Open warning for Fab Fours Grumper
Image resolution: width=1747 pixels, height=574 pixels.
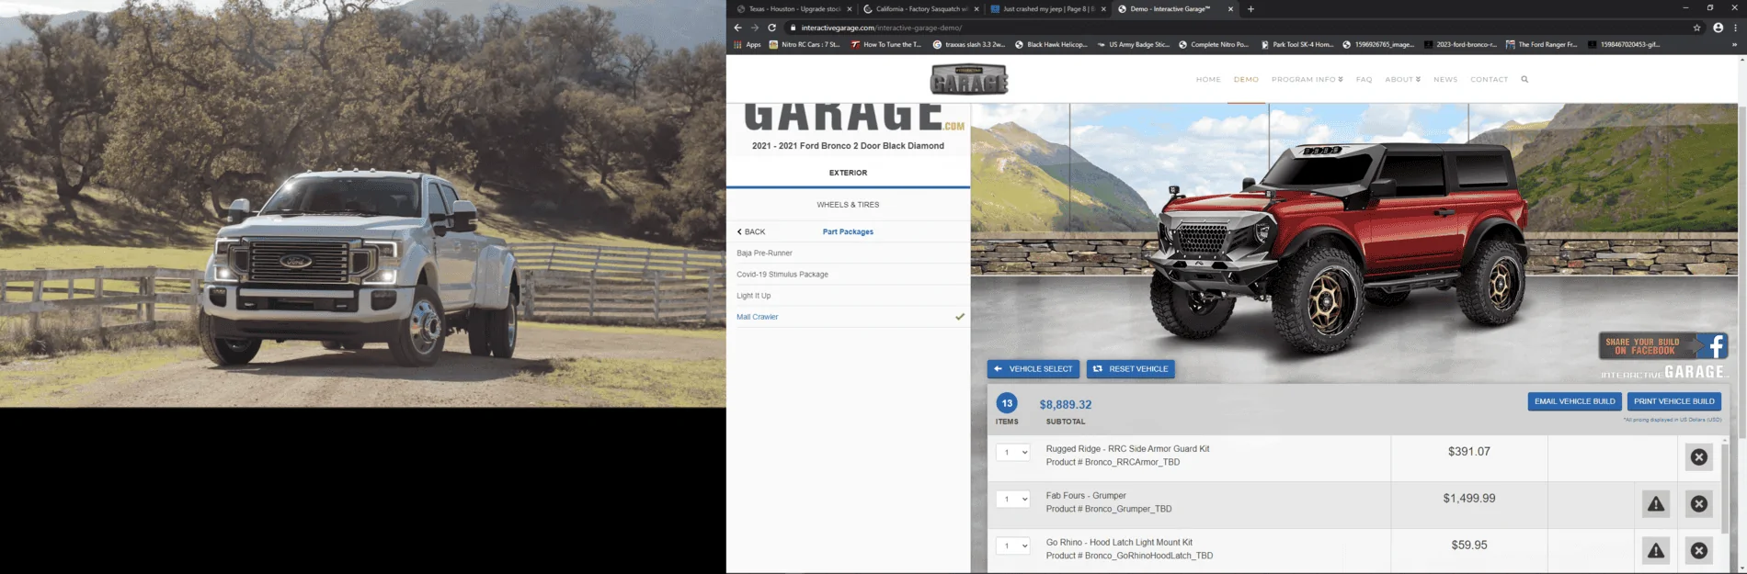click(1656, 504)
